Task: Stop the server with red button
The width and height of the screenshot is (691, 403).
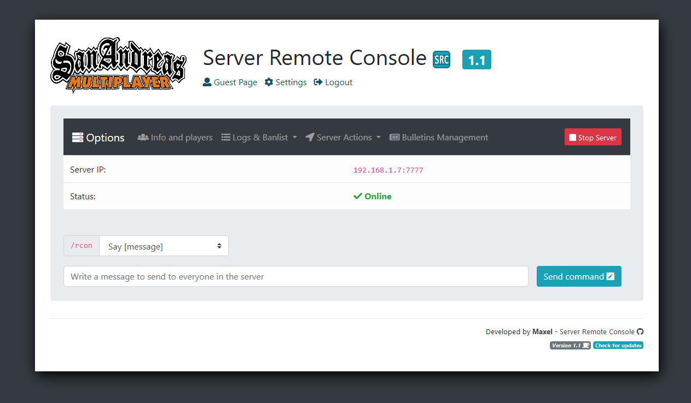Action: click(593, 138)
